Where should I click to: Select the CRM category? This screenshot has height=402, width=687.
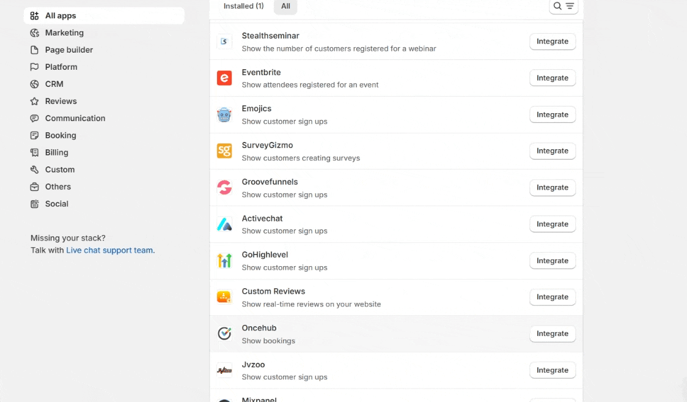pos(54,84)
